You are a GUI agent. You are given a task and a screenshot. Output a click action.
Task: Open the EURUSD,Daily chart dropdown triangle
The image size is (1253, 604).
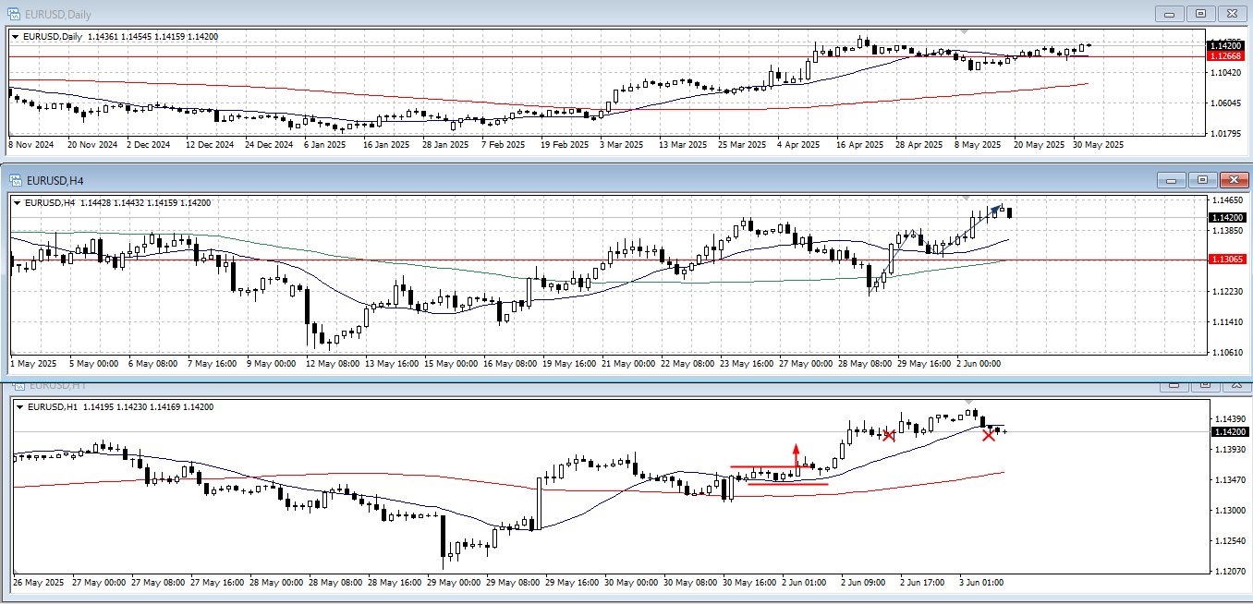16,37
